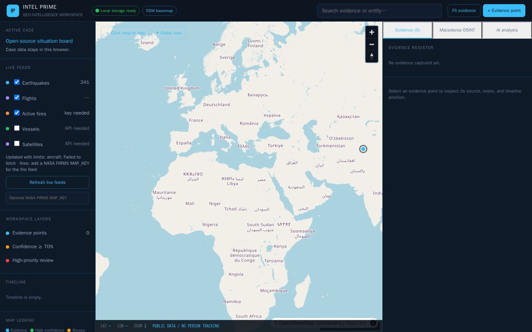Open the OpenStreetMap contributors link
This screenshot has height=332, width=532.
(308, 323)
